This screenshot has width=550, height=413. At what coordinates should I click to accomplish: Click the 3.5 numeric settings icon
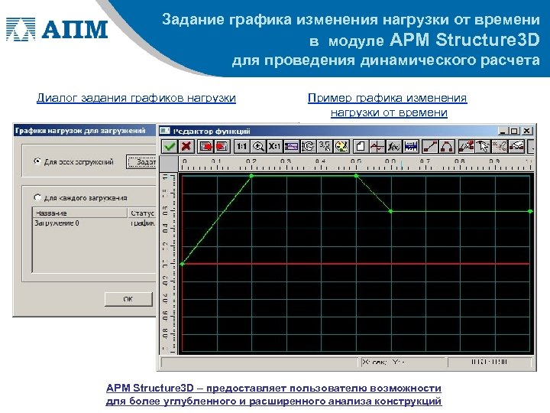pos(325,146)
